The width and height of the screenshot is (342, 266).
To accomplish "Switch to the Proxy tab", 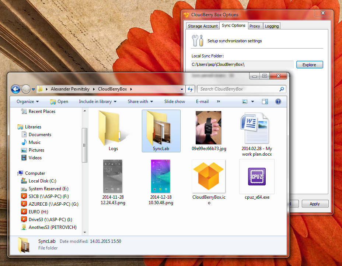I will (255, 26).
